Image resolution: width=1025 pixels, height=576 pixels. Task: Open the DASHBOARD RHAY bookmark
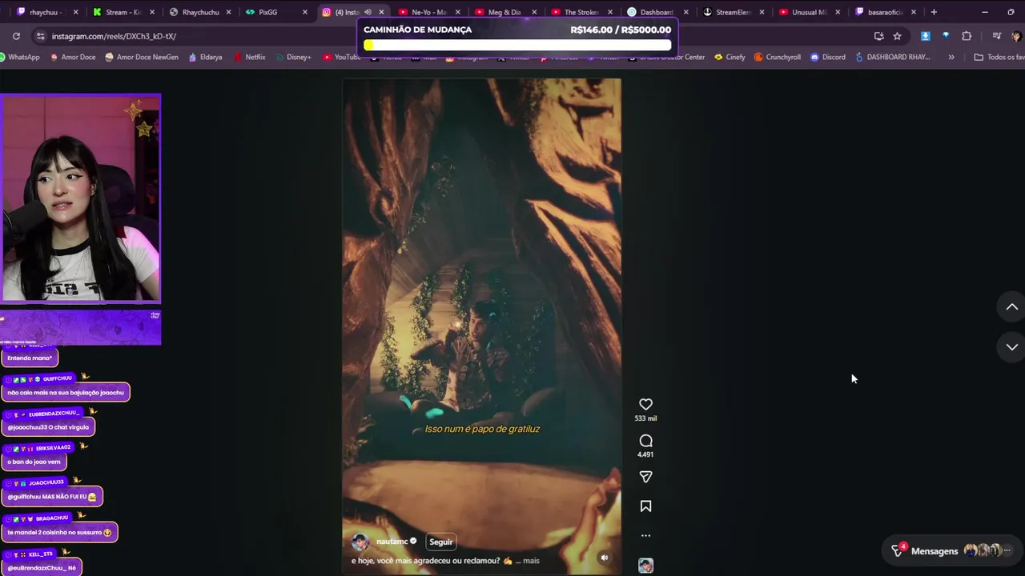[892, 57]
